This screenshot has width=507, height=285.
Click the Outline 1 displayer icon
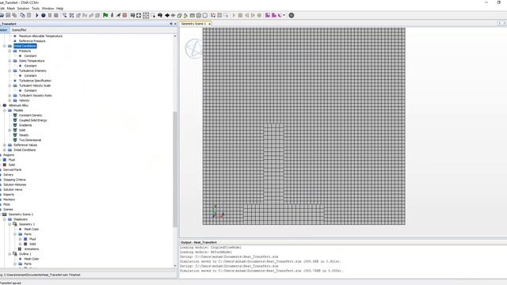click(15, 253)
